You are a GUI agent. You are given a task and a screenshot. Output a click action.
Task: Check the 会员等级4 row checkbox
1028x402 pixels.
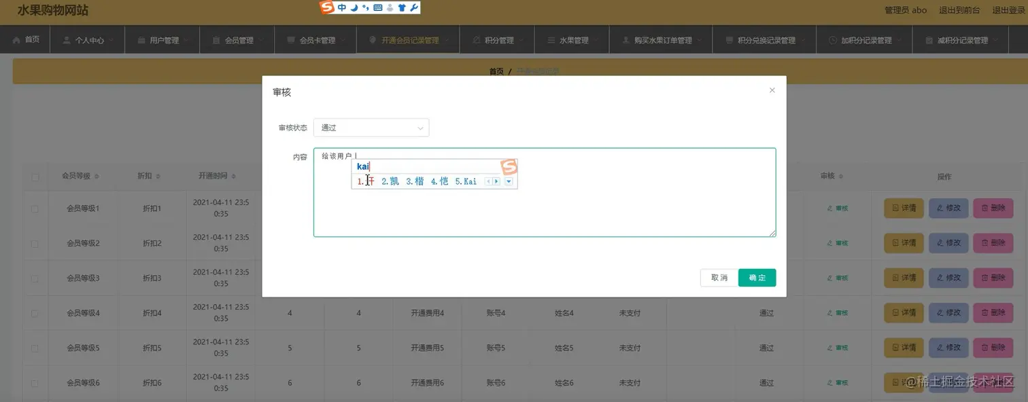tap(35, 313)
